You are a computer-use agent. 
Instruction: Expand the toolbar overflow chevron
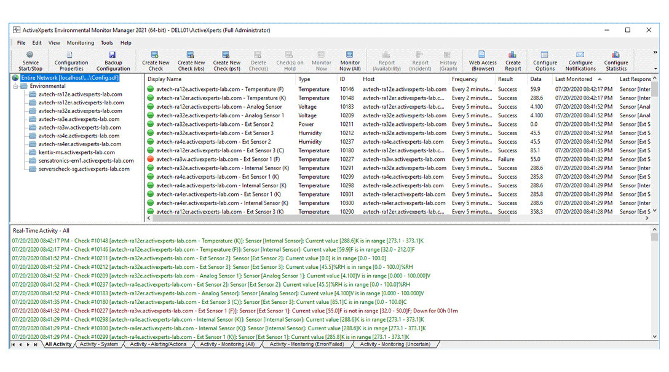click(655, 52)
